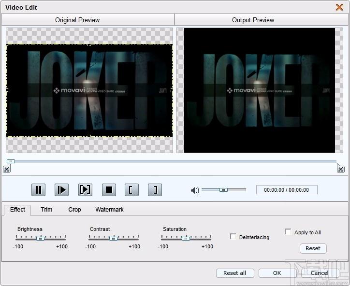
Task: Click the Contrast slider handle
Action: point(113,238)
